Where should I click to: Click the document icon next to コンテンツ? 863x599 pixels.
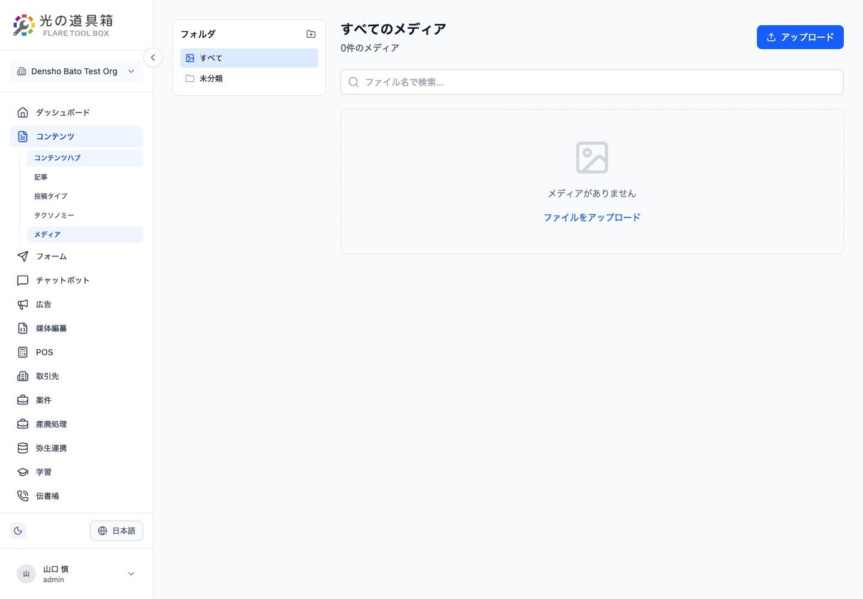pyautogui.click(x=23, y=137)
